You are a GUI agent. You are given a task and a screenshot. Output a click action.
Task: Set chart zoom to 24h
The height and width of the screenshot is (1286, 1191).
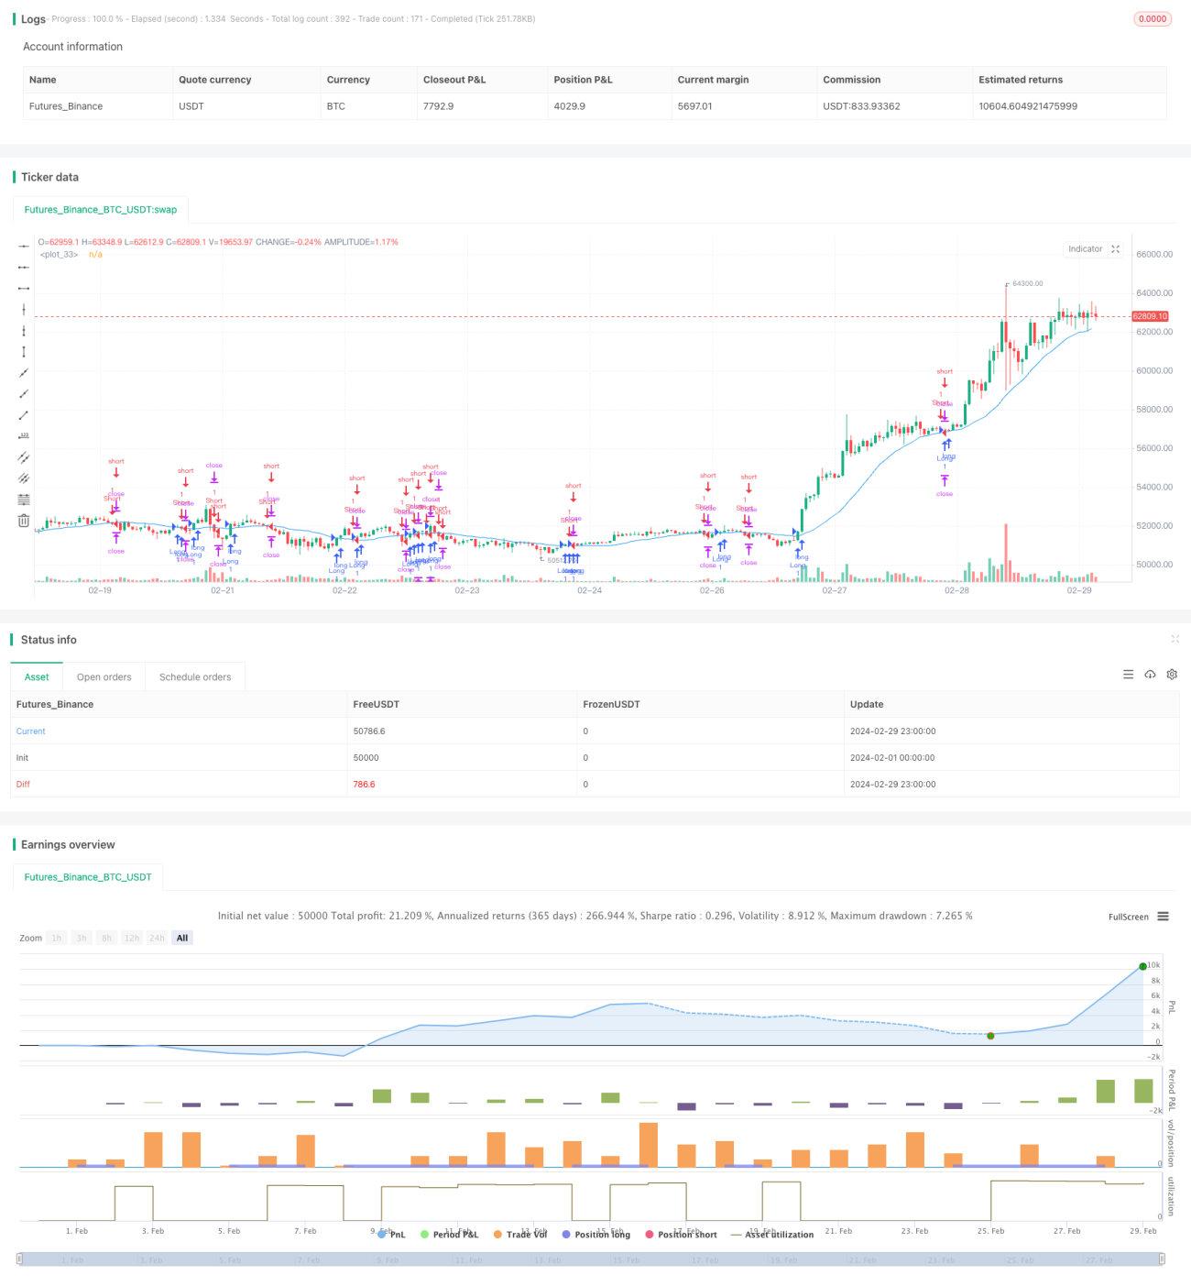(x=157, y=938)
